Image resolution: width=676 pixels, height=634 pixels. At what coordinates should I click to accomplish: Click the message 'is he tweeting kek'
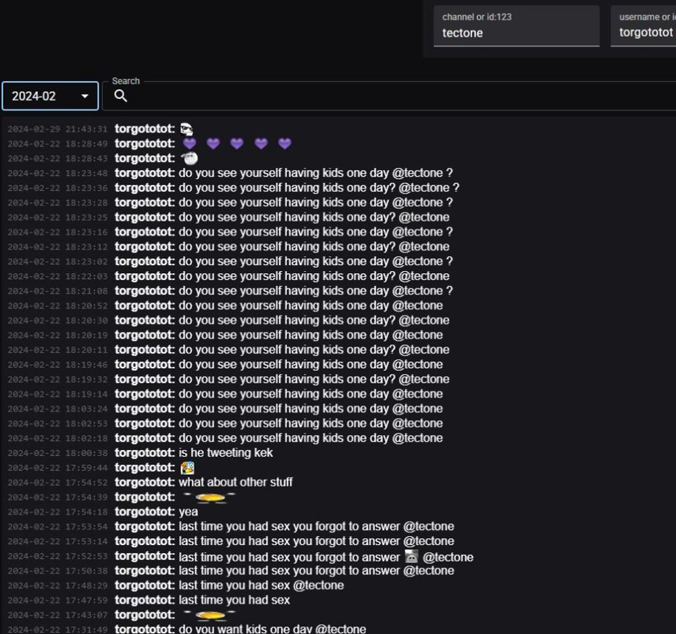click(226, 453)
